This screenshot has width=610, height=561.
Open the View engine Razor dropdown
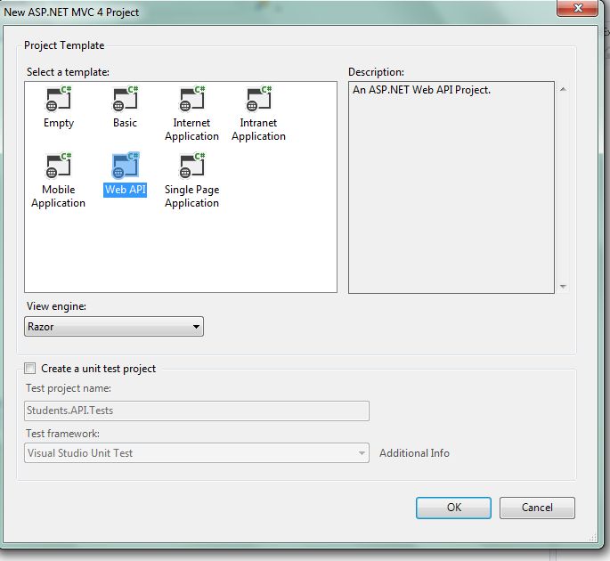(114, 327)
